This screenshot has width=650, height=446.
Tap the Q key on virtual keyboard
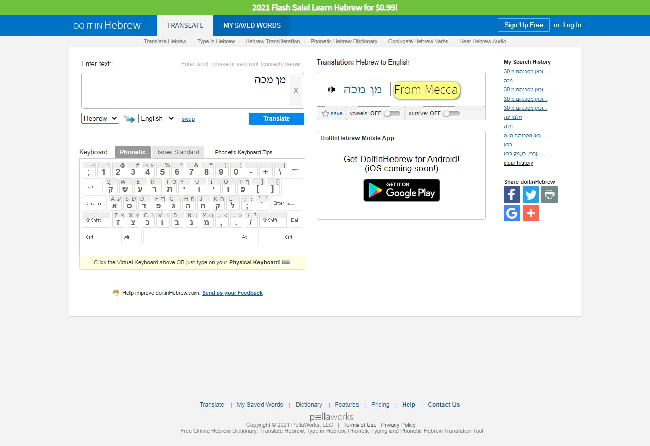coord(111,186)
